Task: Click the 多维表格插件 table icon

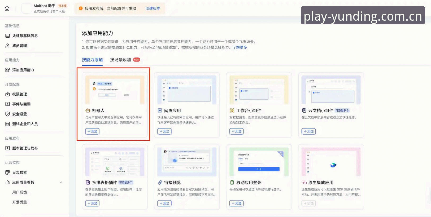Action: point(88,183)
